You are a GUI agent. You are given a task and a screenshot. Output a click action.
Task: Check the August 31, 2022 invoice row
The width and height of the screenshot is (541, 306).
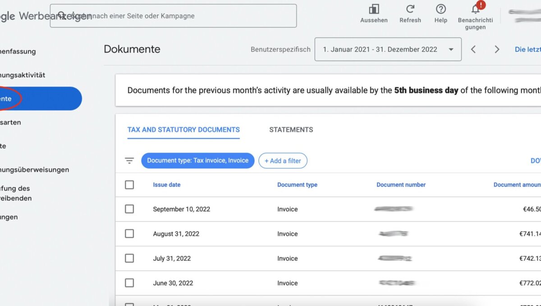tap(129, 234)
